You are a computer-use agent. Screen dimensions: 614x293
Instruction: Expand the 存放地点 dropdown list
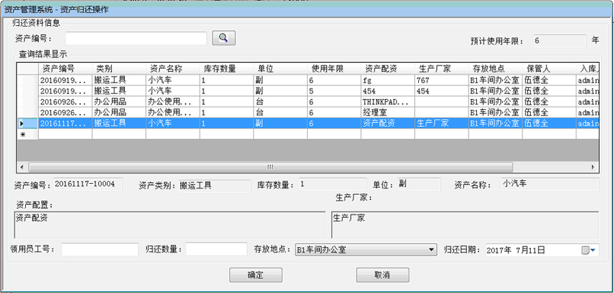pyautogui.click(x=430, y=251)
